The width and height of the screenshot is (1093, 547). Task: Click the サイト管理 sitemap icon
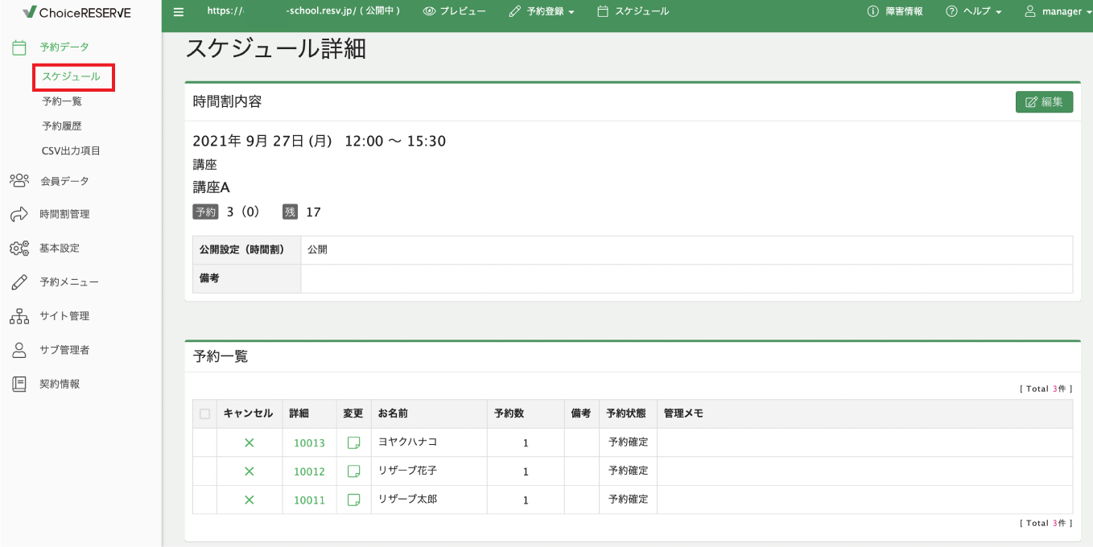[19, 316]
